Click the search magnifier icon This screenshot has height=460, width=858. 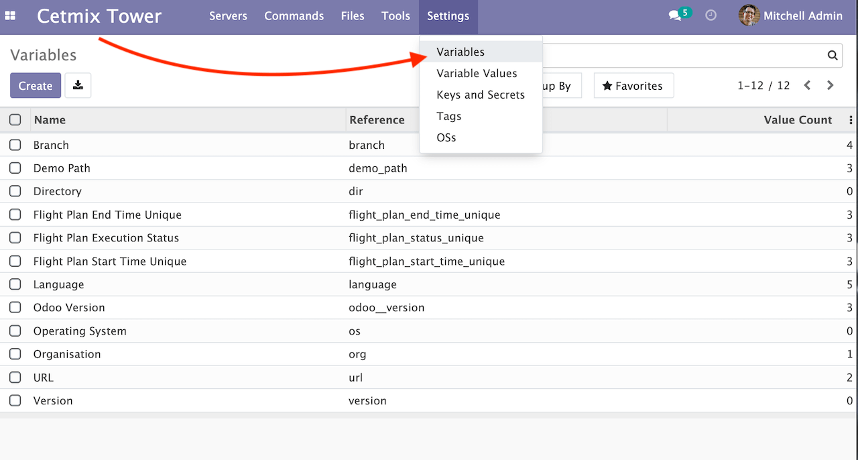[832, 56]
